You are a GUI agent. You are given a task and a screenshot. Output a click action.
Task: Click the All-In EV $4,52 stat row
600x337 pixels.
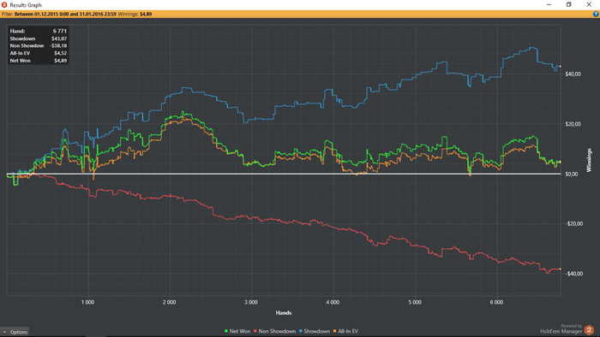[x=39, y=53]
